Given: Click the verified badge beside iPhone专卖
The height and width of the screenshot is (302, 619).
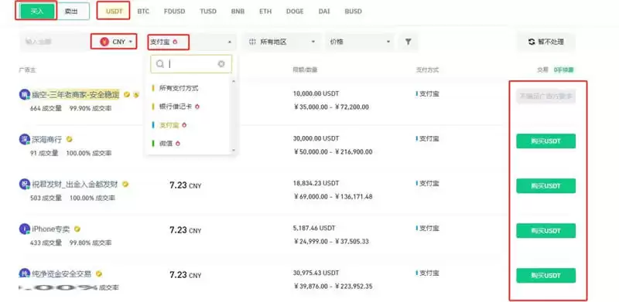Looking at the screenshot, I should [77, 229].
